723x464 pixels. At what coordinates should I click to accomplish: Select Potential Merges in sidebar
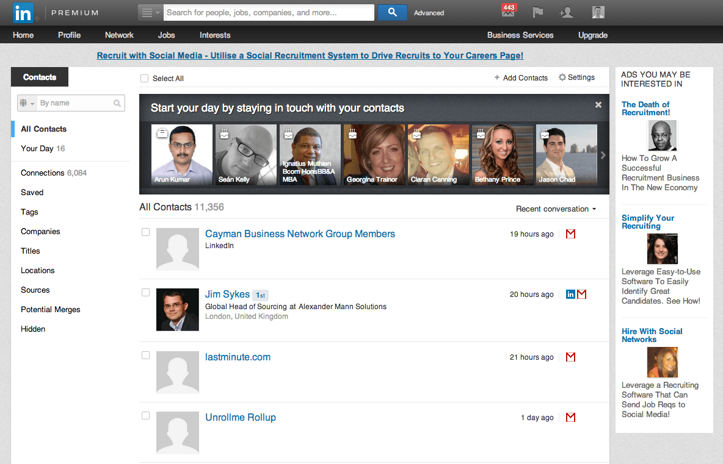(50, 309)
